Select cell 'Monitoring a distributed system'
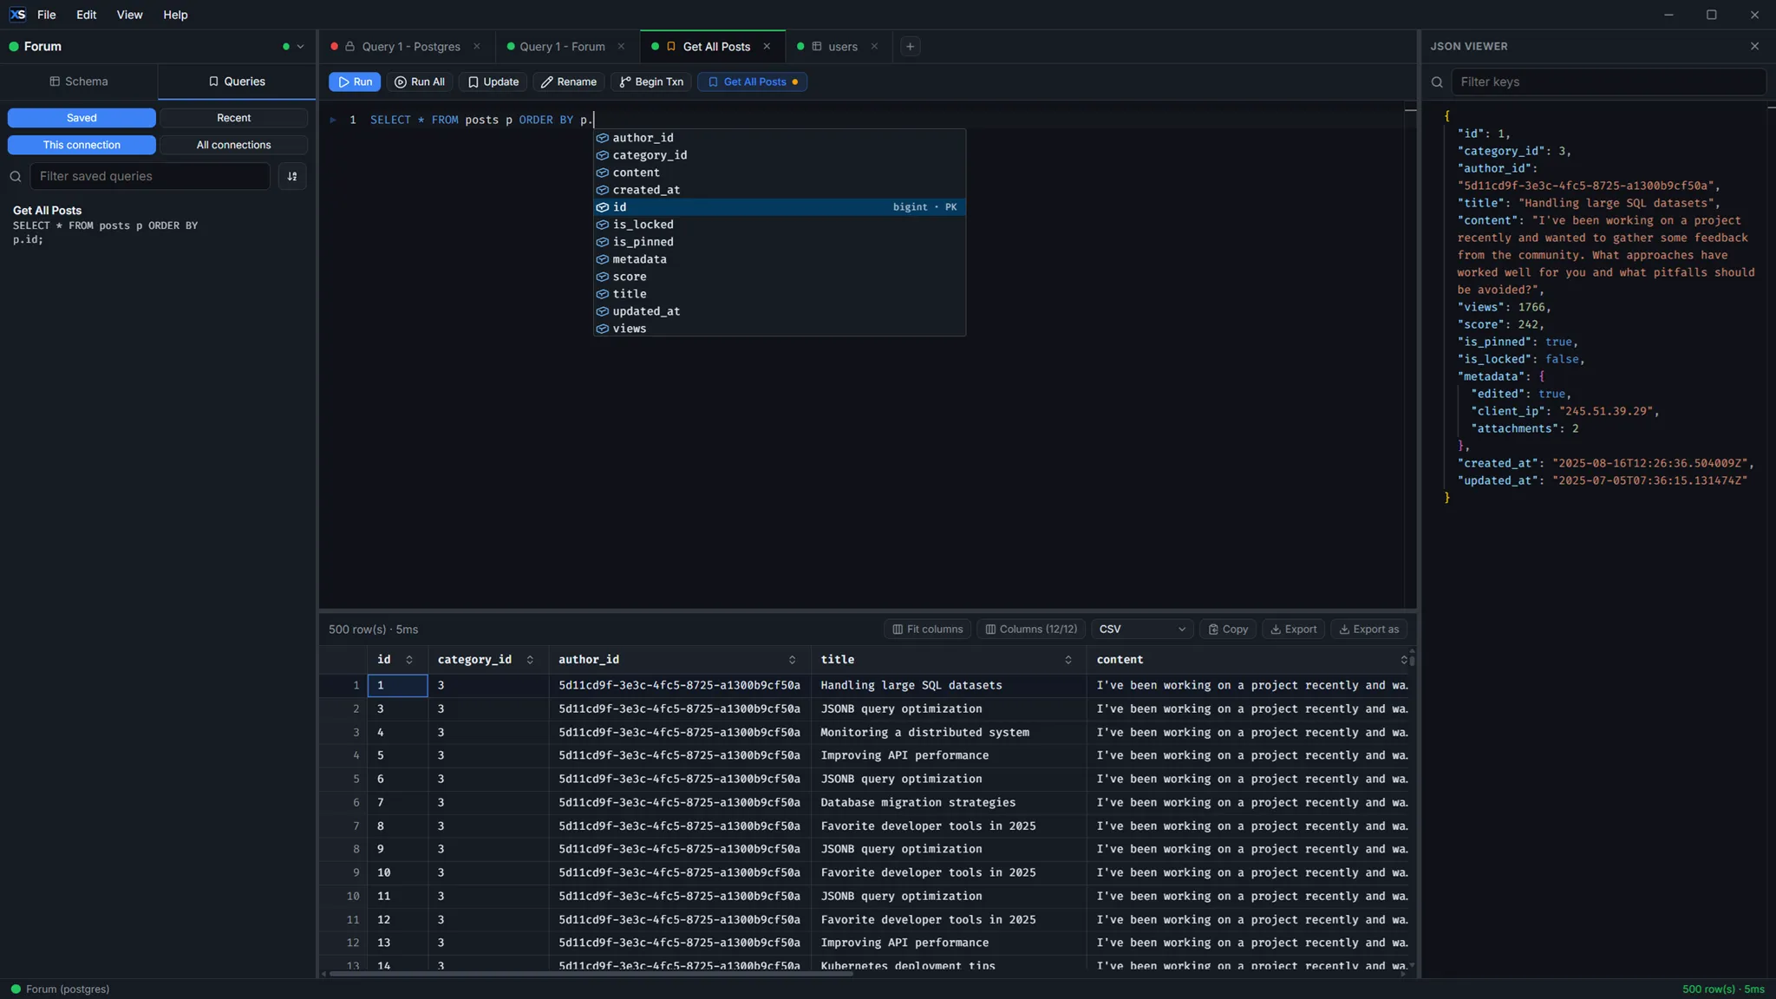The image size is (1776, 999). pyautogui.click(x=949, y=733)
